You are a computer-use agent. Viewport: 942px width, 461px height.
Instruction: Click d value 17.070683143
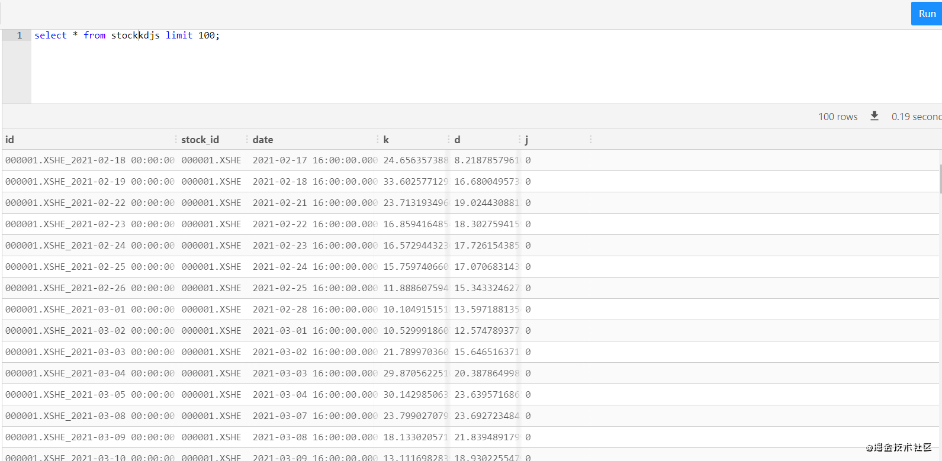pos(487,267)
